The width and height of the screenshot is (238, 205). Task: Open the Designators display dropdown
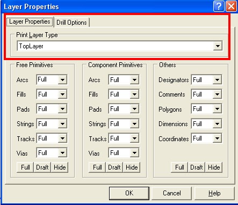217,79
